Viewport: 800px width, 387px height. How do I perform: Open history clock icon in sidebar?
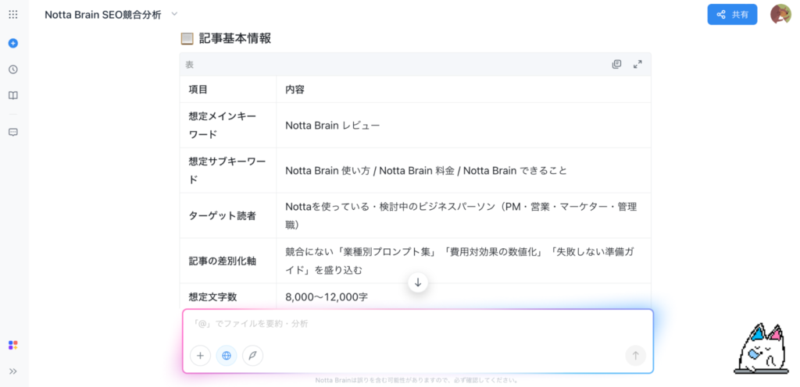click(x=13, y=69)
